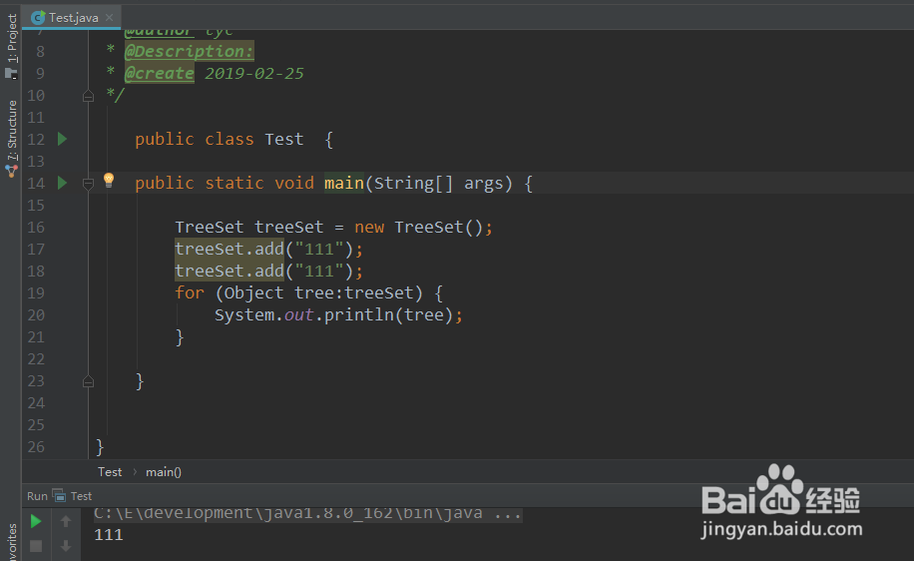Click the java command path in console
Viewport: 914px width, 561px height.
coord(307,514)
